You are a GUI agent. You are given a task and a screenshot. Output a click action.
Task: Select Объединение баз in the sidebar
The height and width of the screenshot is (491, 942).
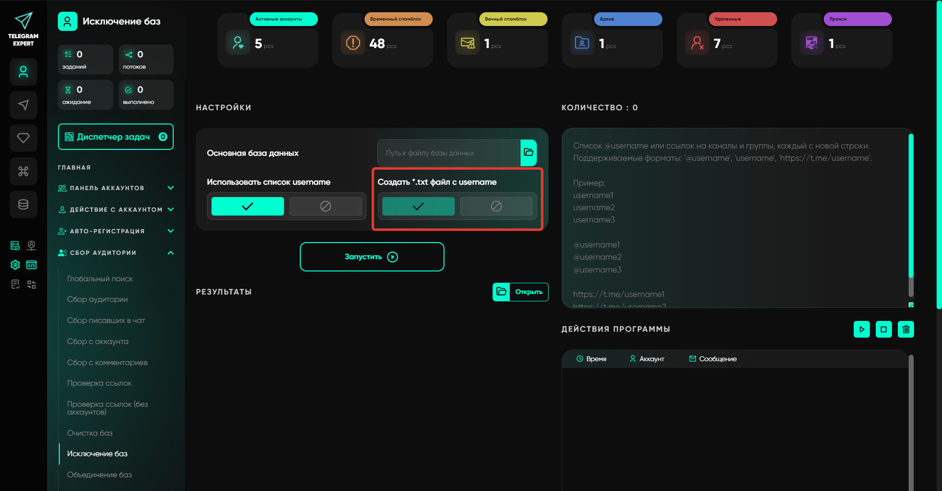coord(100,475)
